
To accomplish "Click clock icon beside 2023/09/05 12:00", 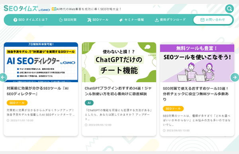I will tap(86, 125).
